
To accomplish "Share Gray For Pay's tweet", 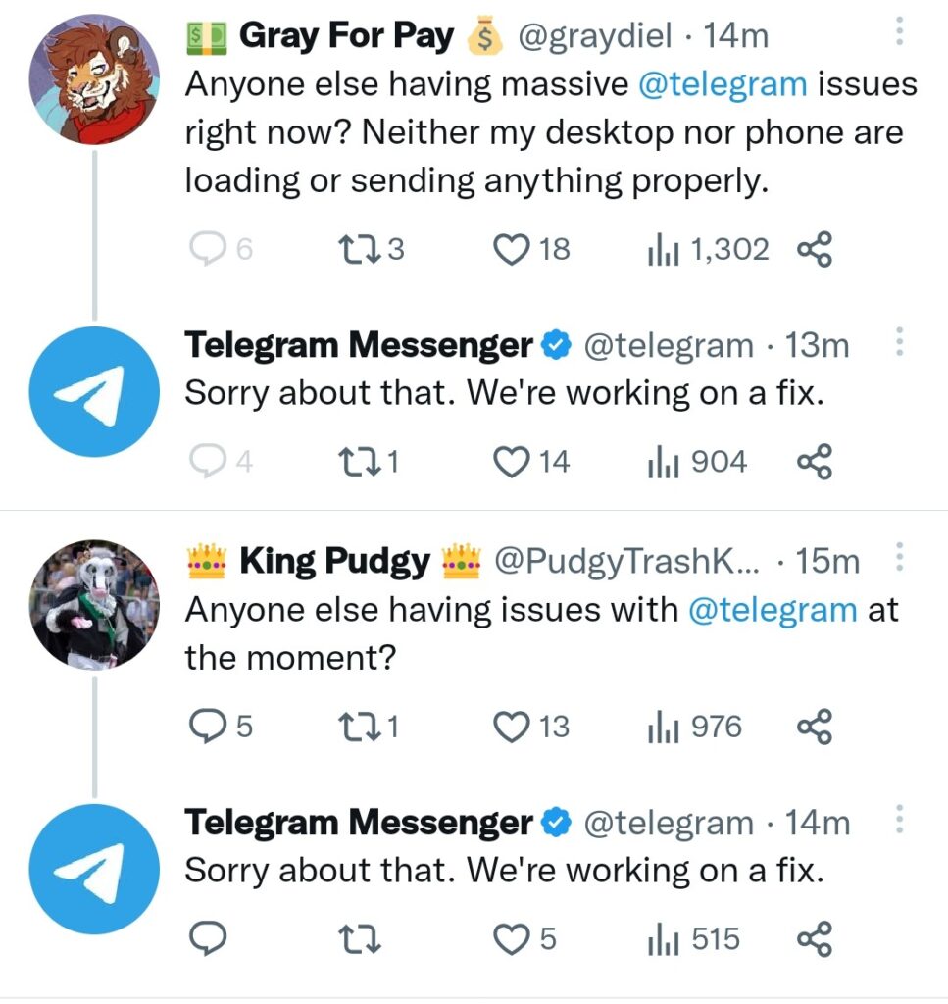I will click(815, 250).
